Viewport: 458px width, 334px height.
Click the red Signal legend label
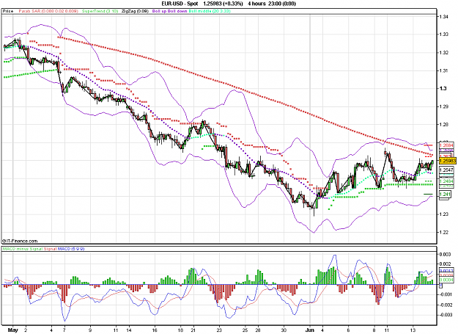(50, 249)
